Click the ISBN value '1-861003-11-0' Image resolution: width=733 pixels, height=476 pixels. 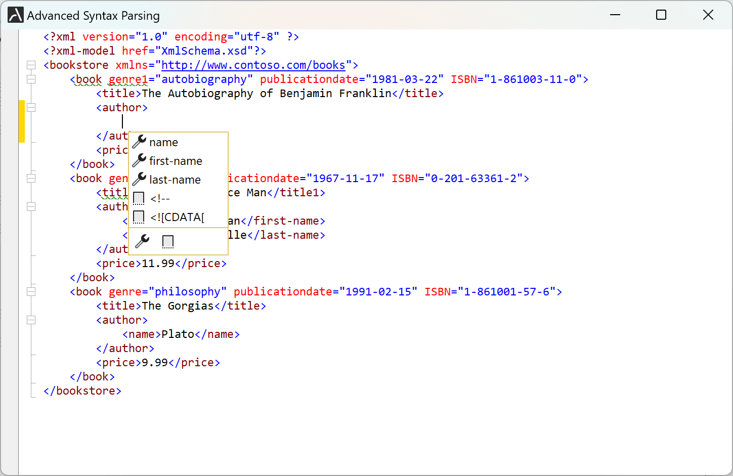tap(533, 79)
